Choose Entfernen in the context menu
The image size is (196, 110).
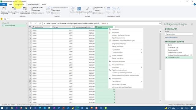pos(115,33)
